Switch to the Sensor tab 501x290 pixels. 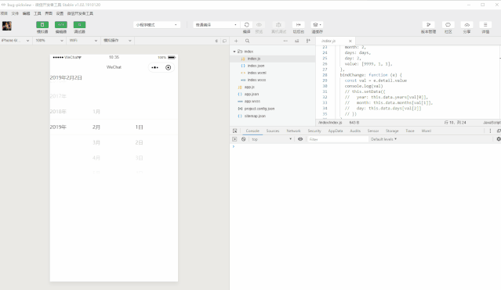click(373, 131)
